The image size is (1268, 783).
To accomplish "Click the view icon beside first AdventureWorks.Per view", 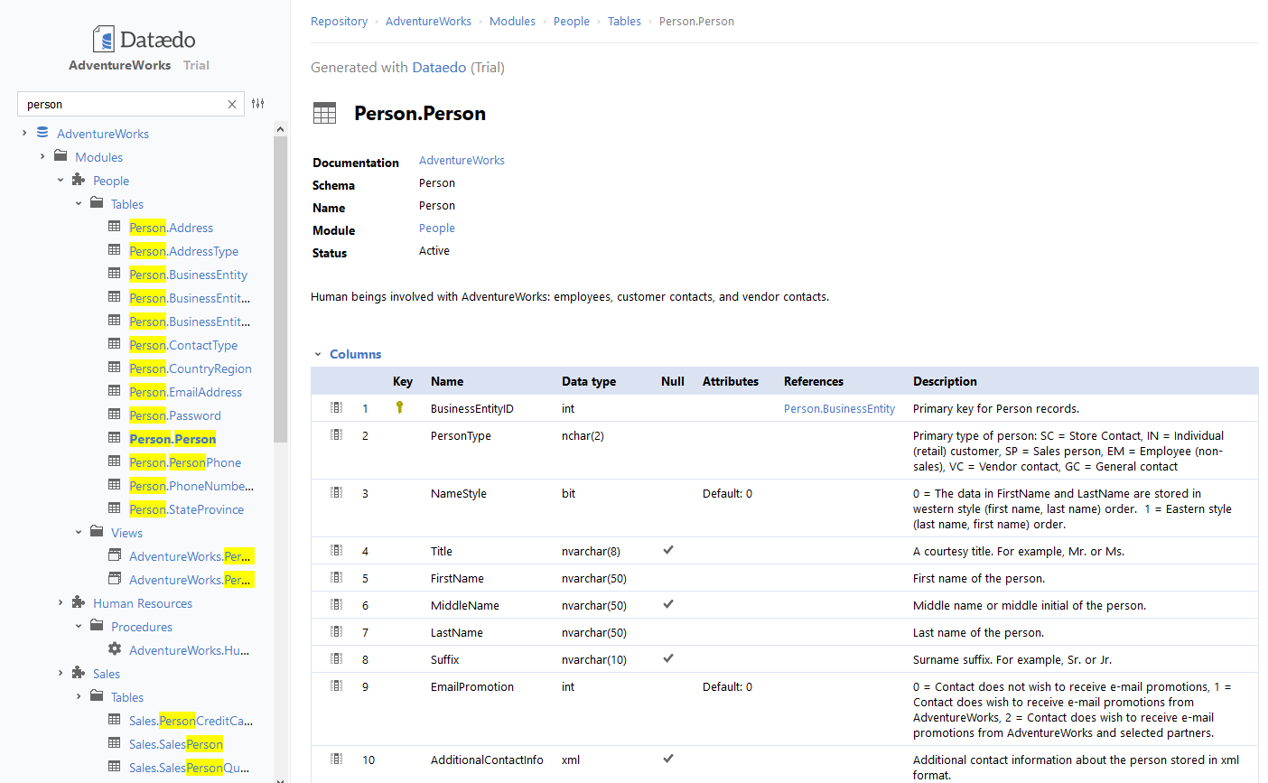I will (x=114, y=555).
